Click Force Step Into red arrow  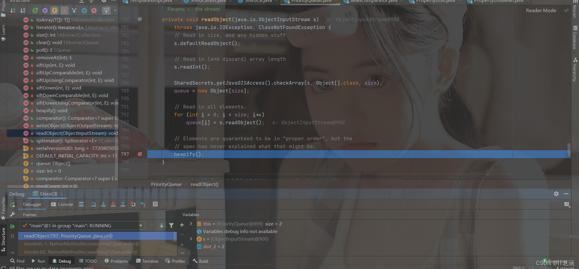point(113,204)
